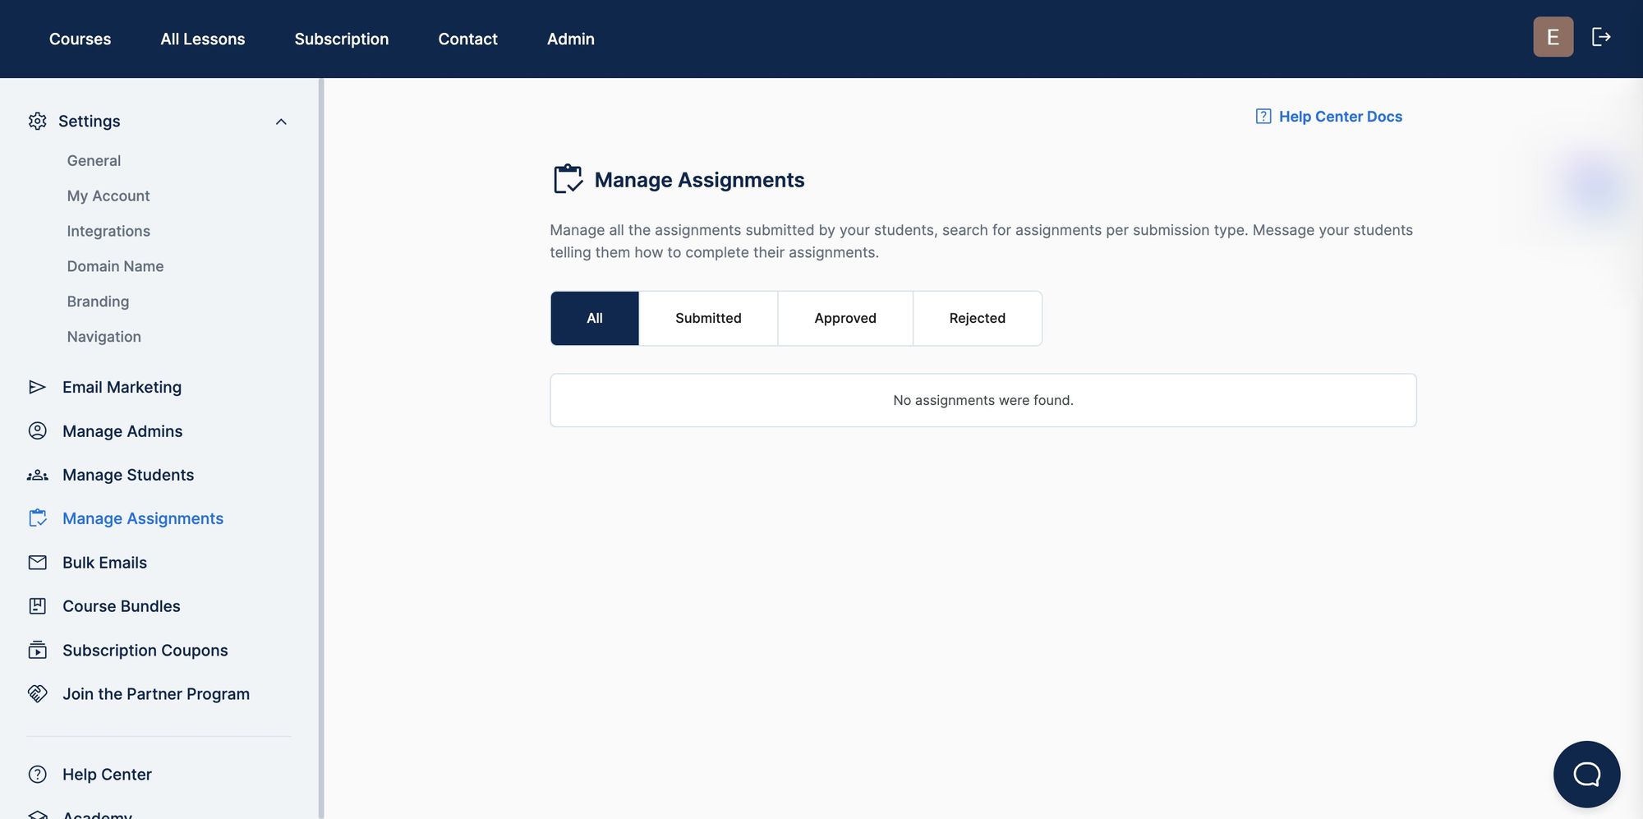Open Subscription in top navigation
Image resolution: width=1643 pixels, height=819 pixels.
tap(342, 39)
